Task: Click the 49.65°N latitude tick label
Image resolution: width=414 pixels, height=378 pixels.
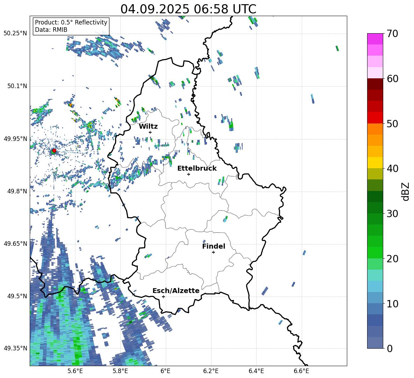Action: [15, 243]
